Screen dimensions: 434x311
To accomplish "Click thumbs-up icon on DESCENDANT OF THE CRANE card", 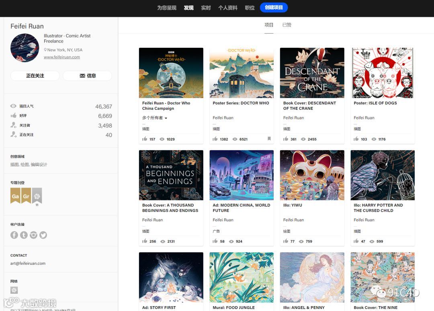I will point(286,139).
